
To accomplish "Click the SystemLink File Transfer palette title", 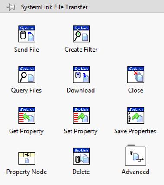I will (54, 7).
